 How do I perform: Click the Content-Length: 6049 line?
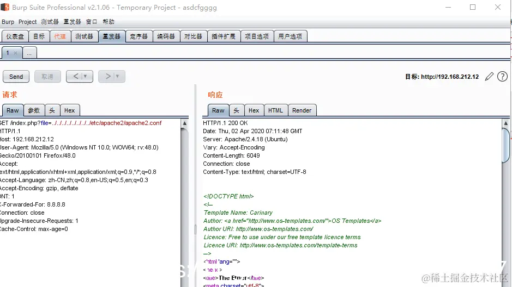click(231, 155)
